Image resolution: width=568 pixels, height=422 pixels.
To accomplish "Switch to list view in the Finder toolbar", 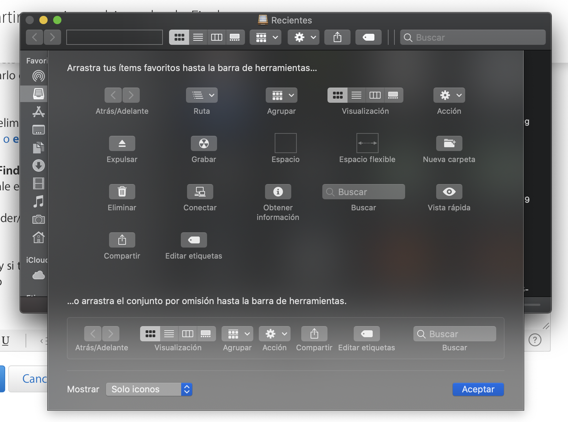I will pyautogui.click(x=198, y=37).
